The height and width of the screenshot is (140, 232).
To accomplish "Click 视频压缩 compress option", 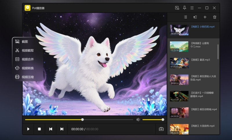I will [28, 77].
